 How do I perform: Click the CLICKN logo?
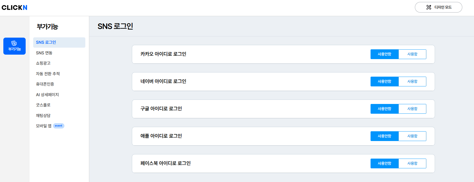pos(14,8)
